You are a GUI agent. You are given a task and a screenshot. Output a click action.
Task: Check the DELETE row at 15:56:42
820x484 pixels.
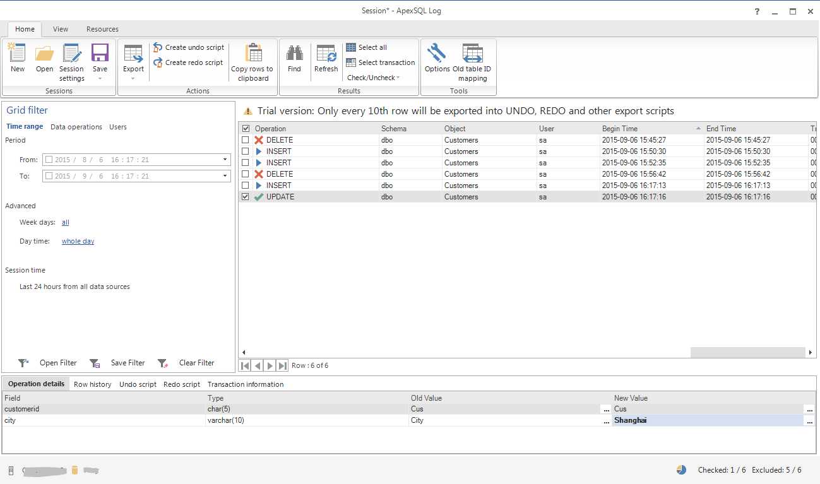tap(246, 174)
